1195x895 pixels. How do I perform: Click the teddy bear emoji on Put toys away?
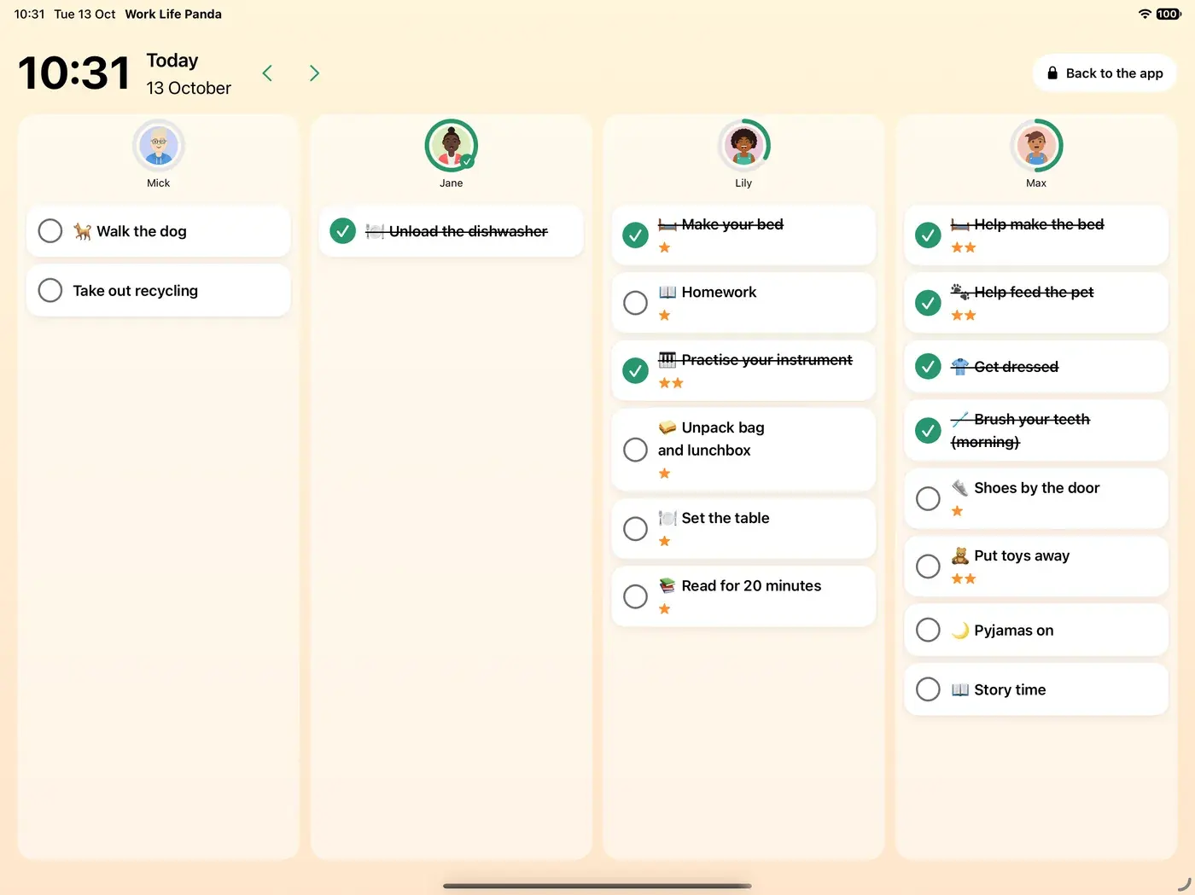pyautogui.click(x=960, y=555)
